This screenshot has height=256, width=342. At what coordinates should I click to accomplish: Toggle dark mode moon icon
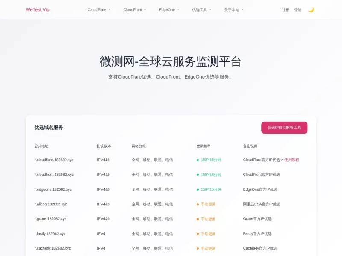[x=311, y=9]
